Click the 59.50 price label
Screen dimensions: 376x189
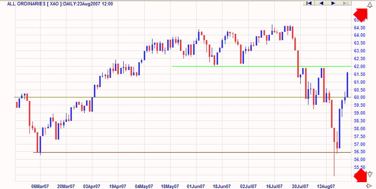(x=359, y=105)
